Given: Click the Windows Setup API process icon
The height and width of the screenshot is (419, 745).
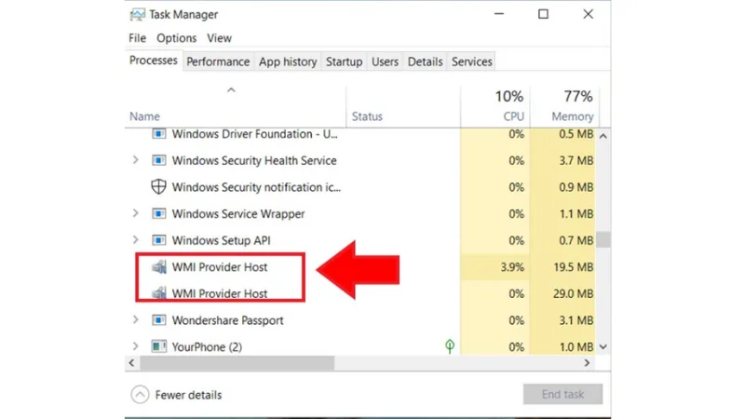Looking at the screenshot, I should (158, 240).
